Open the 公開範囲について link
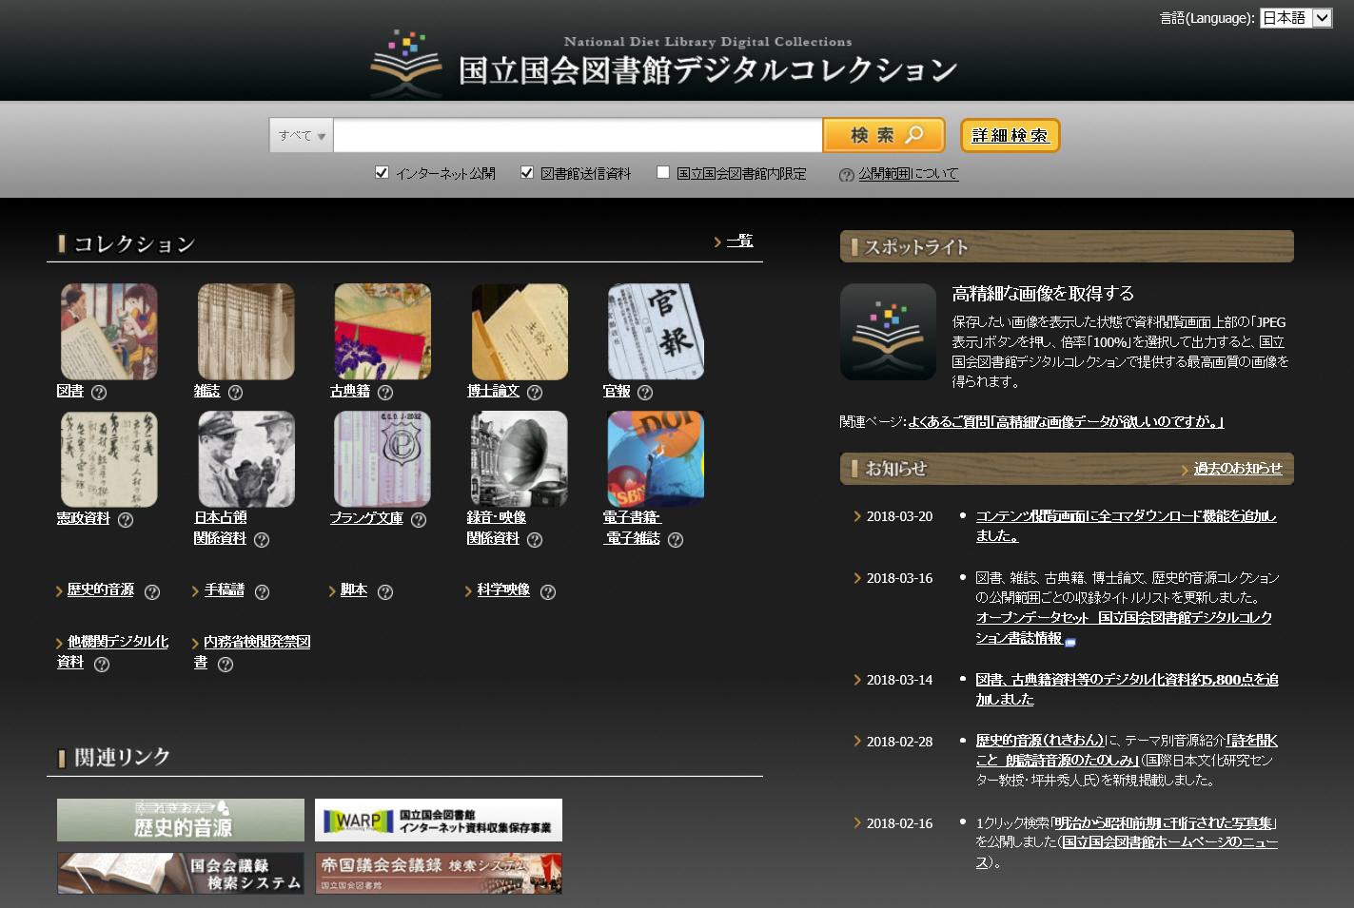This screenshot has width=1354, height=908. click(x=908, y=174)
